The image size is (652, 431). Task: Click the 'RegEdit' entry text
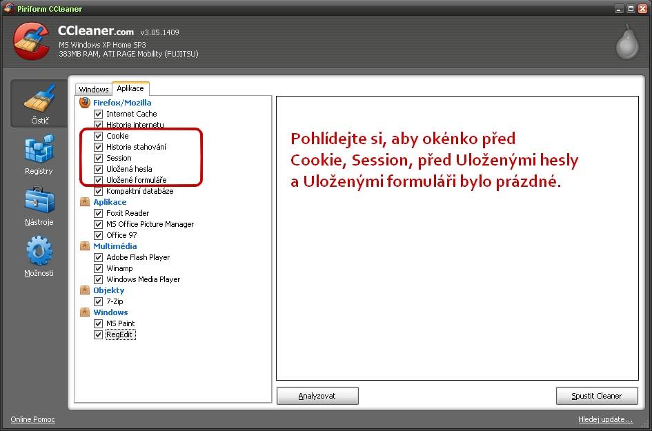tap(121, 334)
